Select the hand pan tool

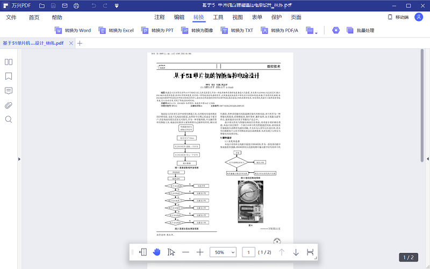[x=157, y=252]
